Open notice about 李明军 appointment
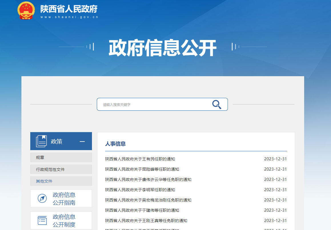This screenshot has width=331, height=230. [140, 190]
